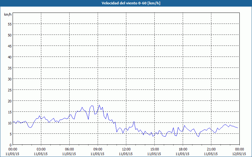Select the "11/05/15" date under 12:00
The image size is (252, 157).
(x=126, y=154)
